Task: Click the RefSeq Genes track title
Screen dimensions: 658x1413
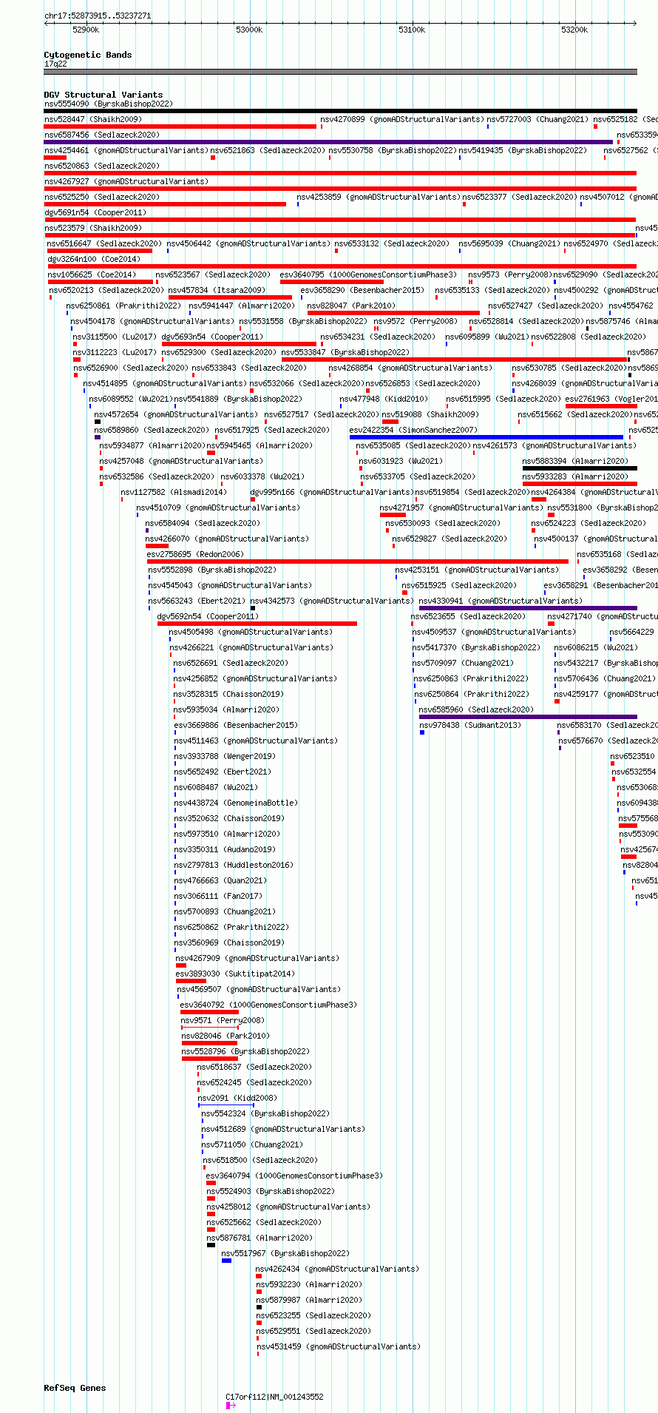Action: point(75,1388)
